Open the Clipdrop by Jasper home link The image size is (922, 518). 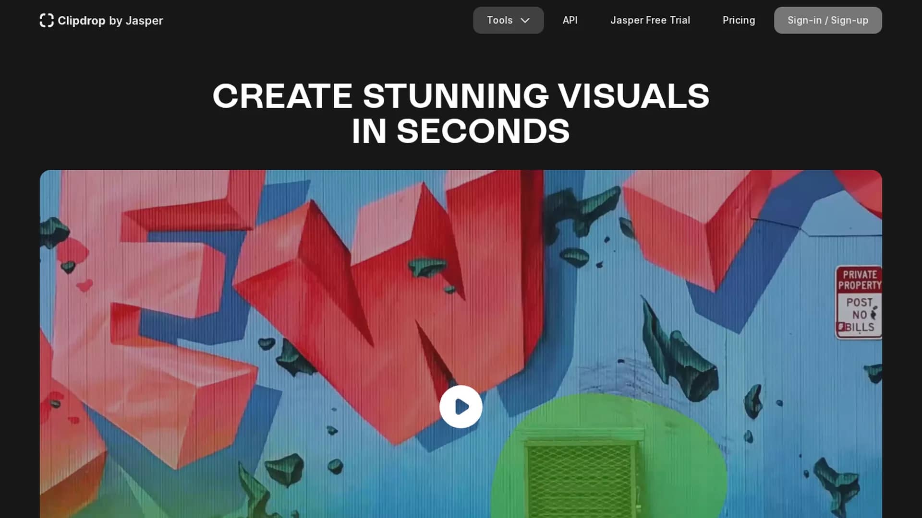[101, 20]
